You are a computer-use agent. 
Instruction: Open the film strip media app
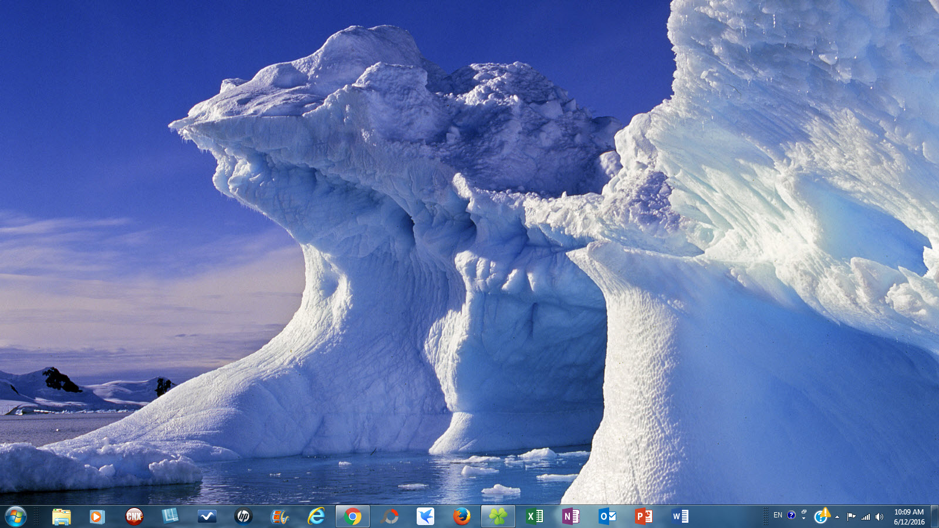[x=280, y=516]
